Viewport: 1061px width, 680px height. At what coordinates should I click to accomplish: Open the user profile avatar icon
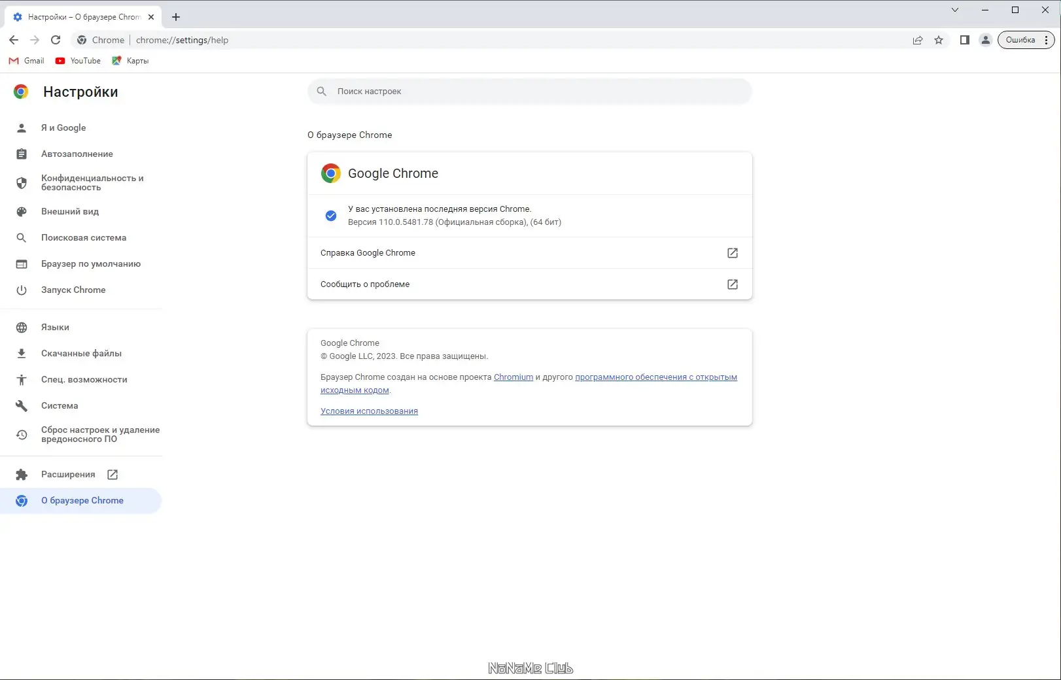(x=985, y=40)
